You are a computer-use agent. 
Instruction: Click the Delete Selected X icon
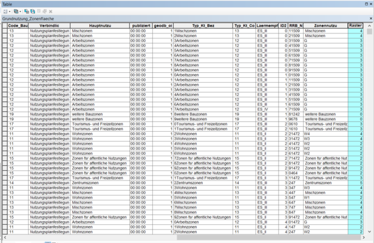[x=50, y=12]
